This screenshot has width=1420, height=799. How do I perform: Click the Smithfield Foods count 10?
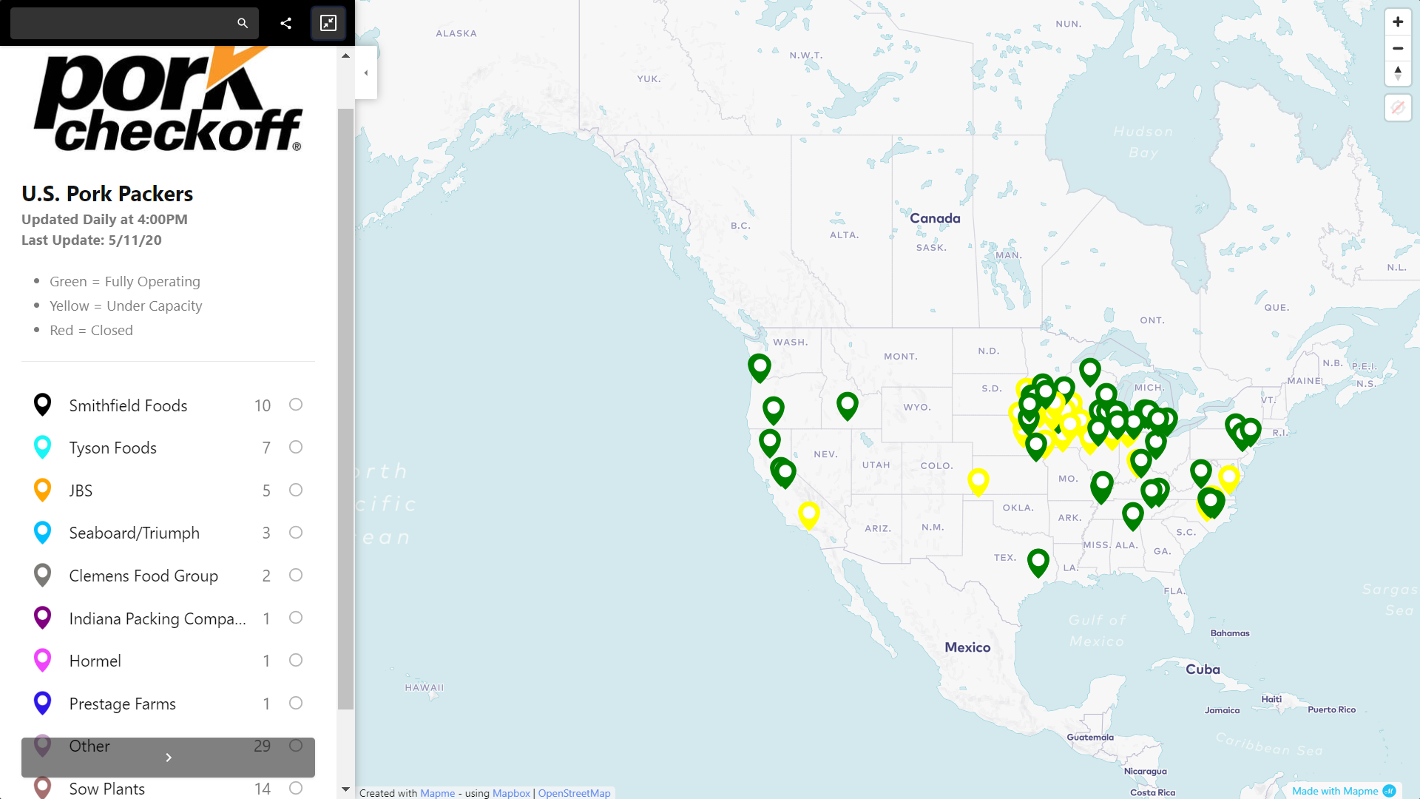[x=263, y=405]
